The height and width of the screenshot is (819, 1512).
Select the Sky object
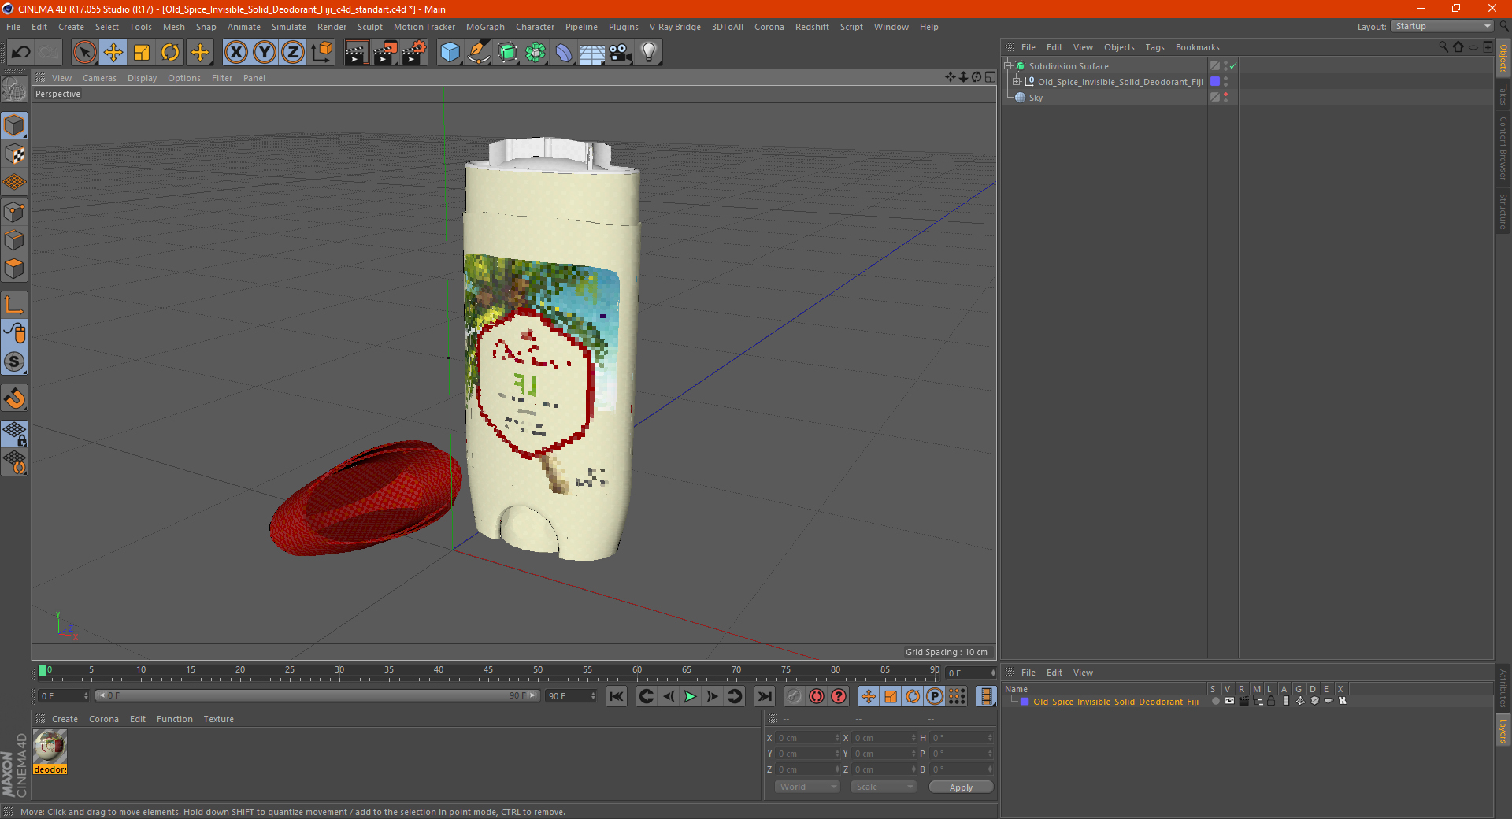[x=1036, y=98]
